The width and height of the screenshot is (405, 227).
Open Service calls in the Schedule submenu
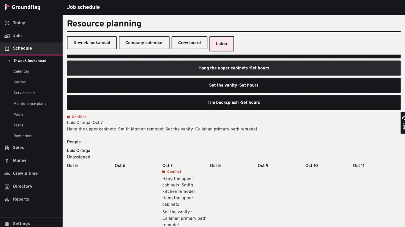tap(24, 93)
